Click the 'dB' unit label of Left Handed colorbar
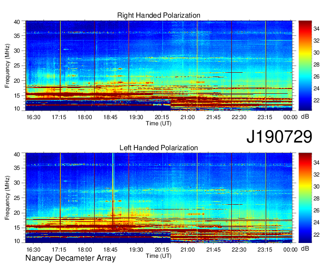The width and height of the screenshot is (325, 264). pos(305,249)
